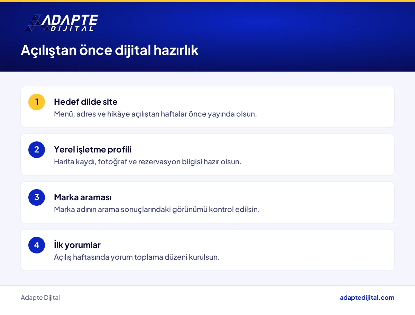This screenshot has width=415, height=315.
Task: Click the 'Adapte Dijital' footer text
Action: [x=40, y=298]
